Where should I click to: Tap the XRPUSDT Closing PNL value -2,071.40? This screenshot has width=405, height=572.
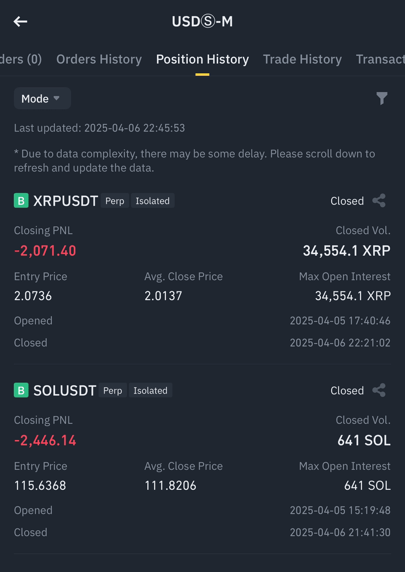(45, 251)
